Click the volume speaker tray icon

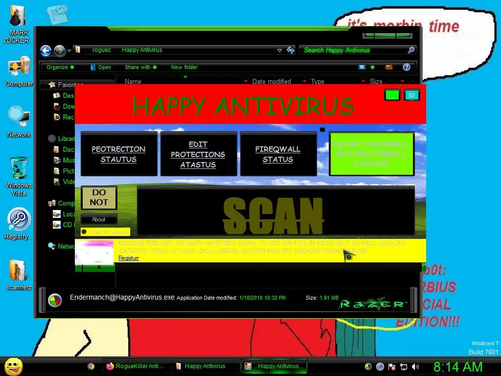pyautogui.click(x=415, y=367)
